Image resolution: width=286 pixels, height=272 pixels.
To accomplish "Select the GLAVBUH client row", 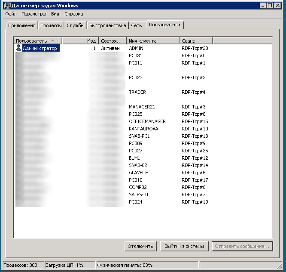I will pos(139,173).
